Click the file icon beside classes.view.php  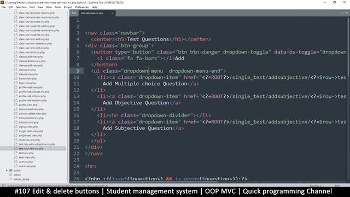point(16,74)
